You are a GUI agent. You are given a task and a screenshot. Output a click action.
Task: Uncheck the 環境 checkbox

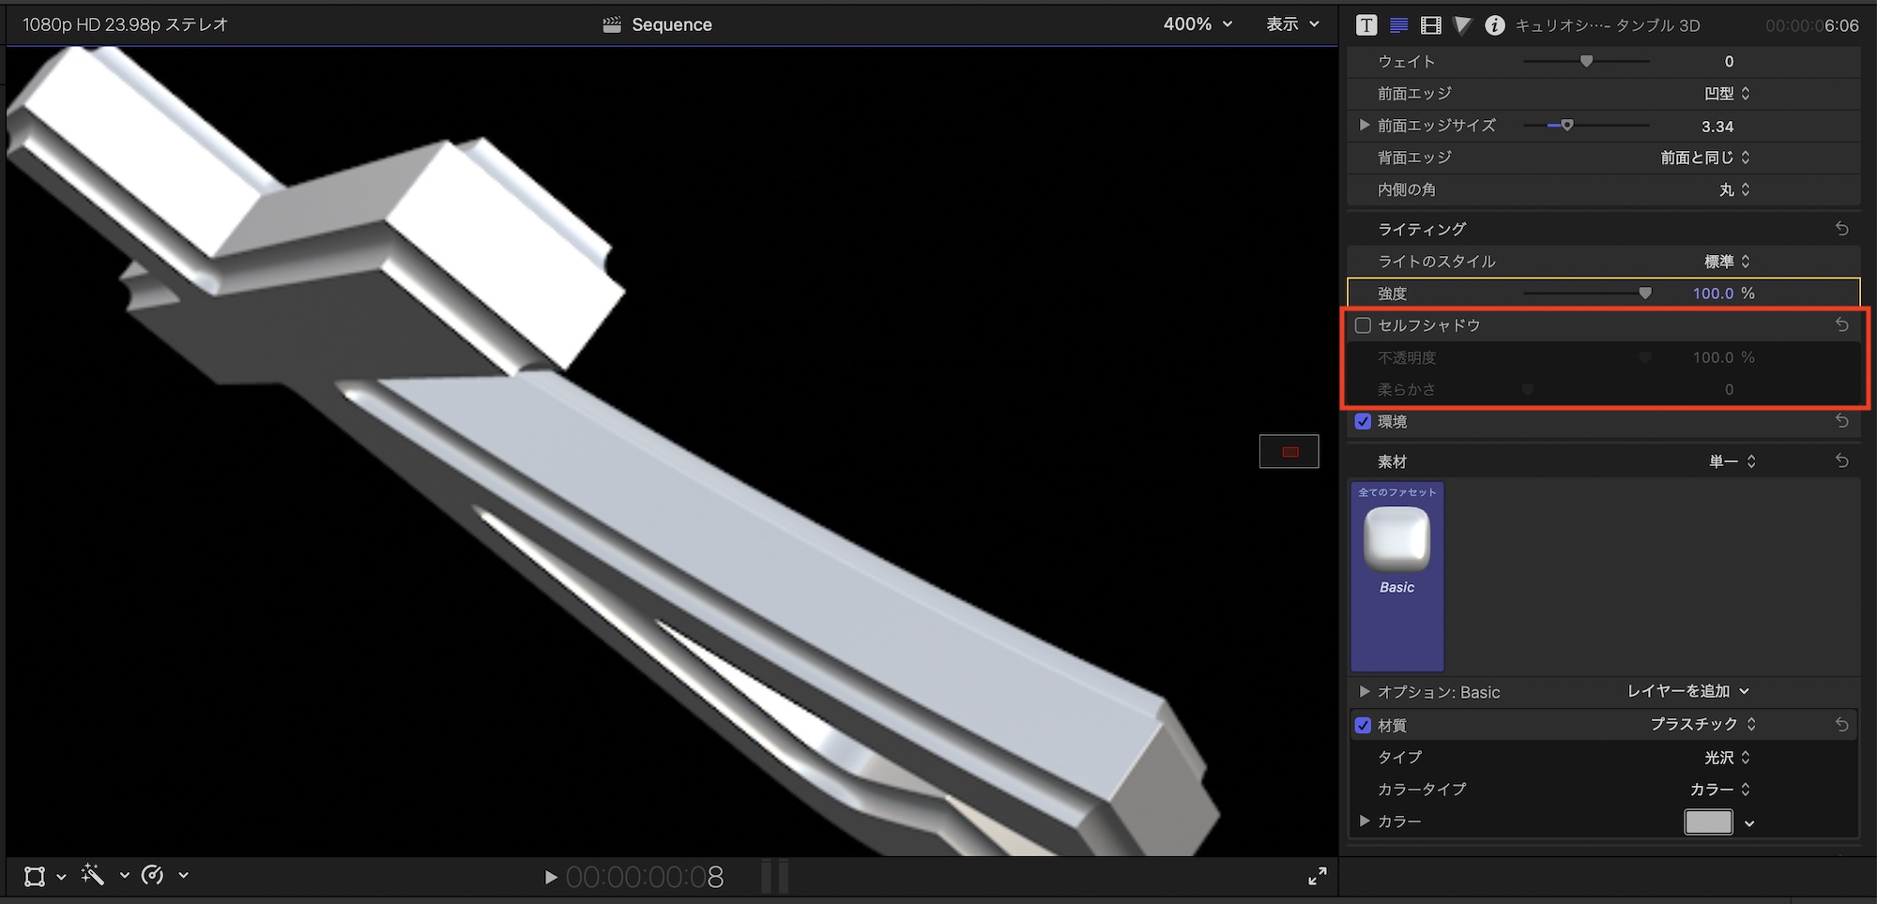point(1363,422)
